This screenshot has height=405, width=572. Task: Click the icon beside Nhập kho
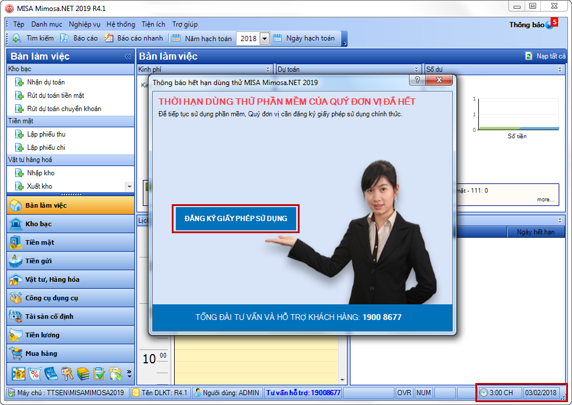click(x=19, y=173)
